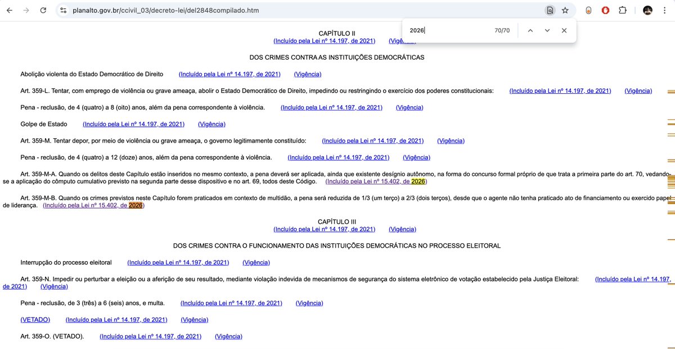This screenshot has height=349, width=675.
Task: Open Lei nº 14.197 link beside Golpe de Estado
Action: point(133,124)
